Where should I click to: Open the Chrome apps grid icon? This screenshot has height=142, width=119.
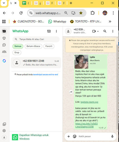[x=4, y=22]
